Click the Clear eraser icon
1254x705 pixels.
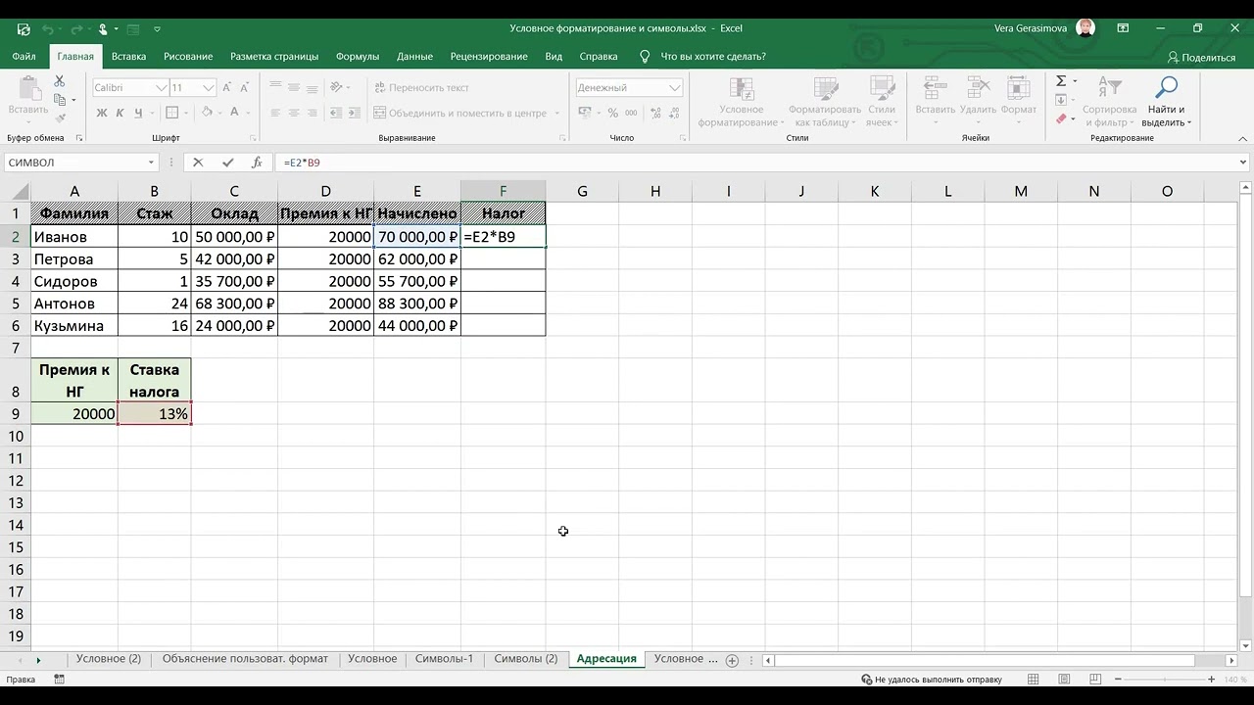pos(1061,118)
